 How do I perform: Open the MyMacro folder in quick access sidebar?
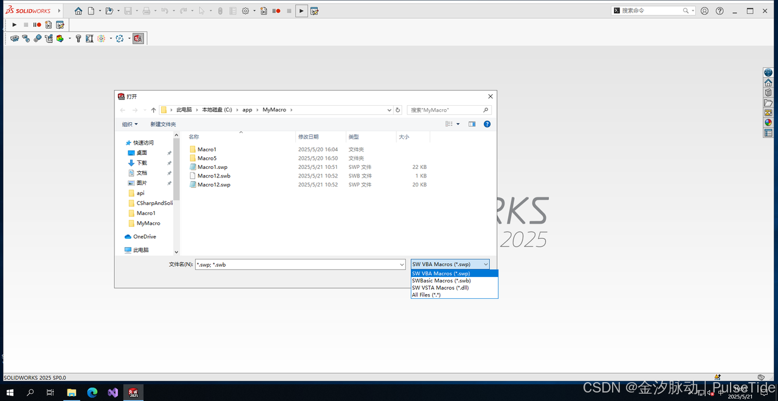click(x=149, y=223)
